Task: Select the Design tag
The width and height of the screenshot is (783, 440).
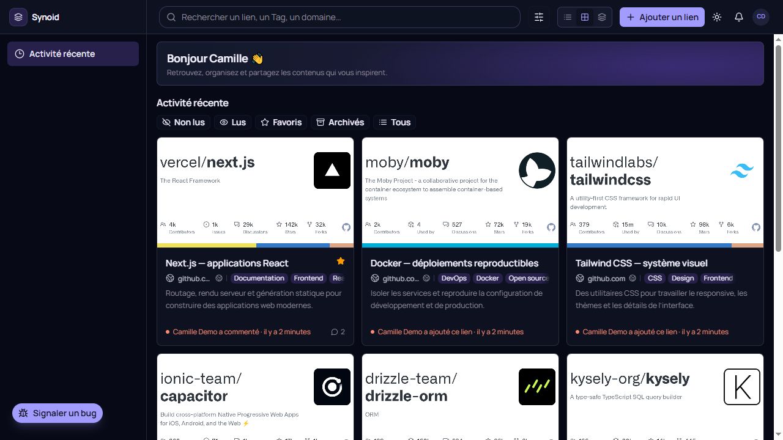Action: 683,278
